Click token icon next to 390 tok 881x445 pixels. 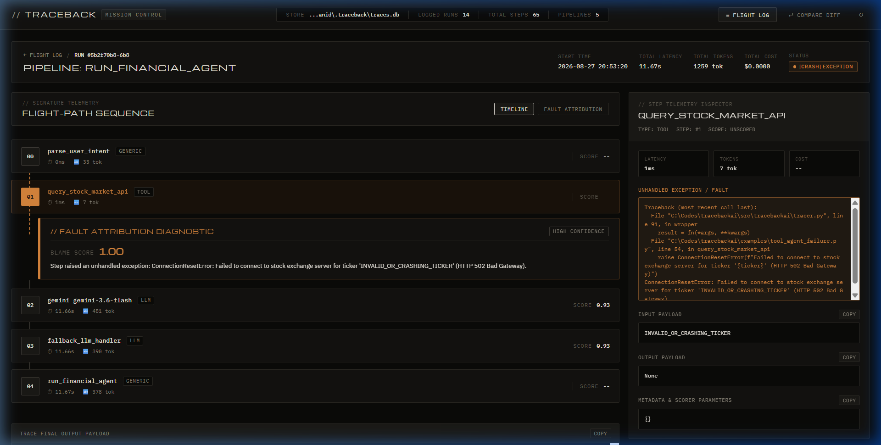86,351
